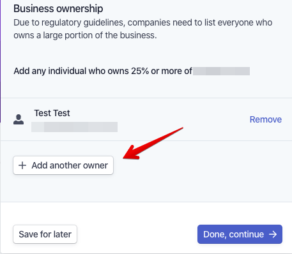Click the regulatory guidelines description line
Viewport: 292px width, 254px height.
143,22
